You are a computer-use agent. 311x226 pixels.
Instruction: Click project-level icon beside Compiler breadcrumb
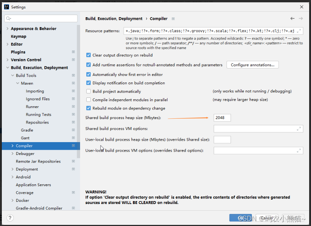click(173, 19)
